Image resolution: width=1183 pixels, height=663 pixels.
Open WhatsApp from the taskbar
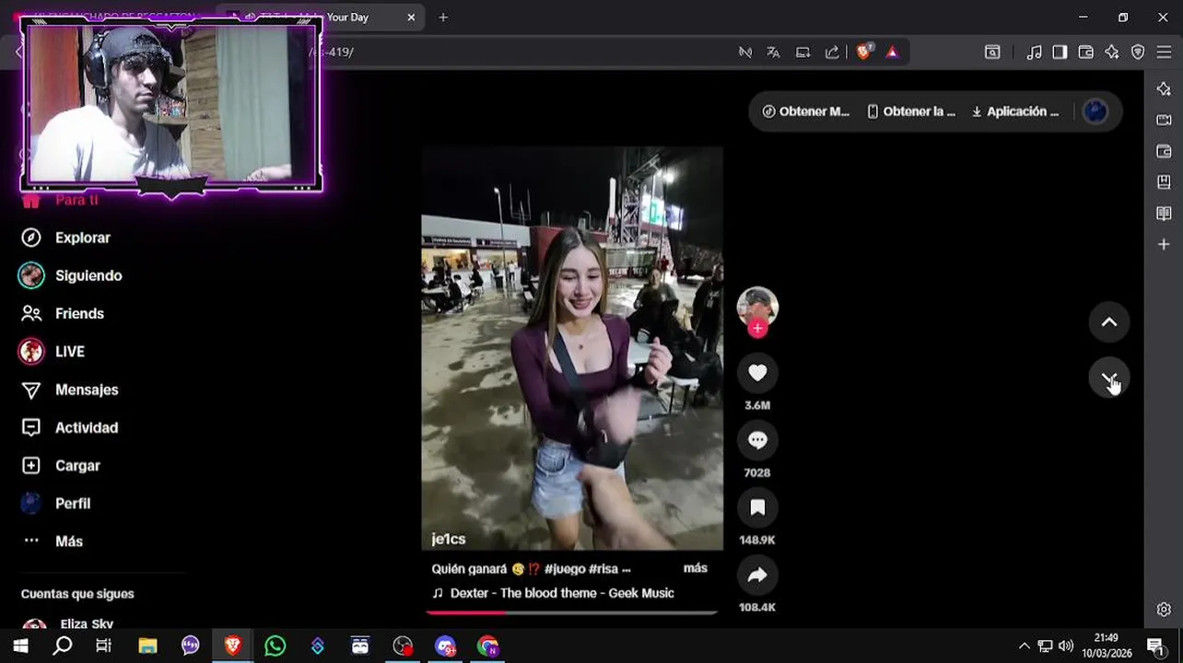click(x=275, y=646)
